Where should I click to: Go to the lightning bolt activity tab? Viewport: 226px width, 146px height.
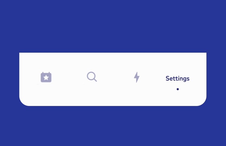137,77
